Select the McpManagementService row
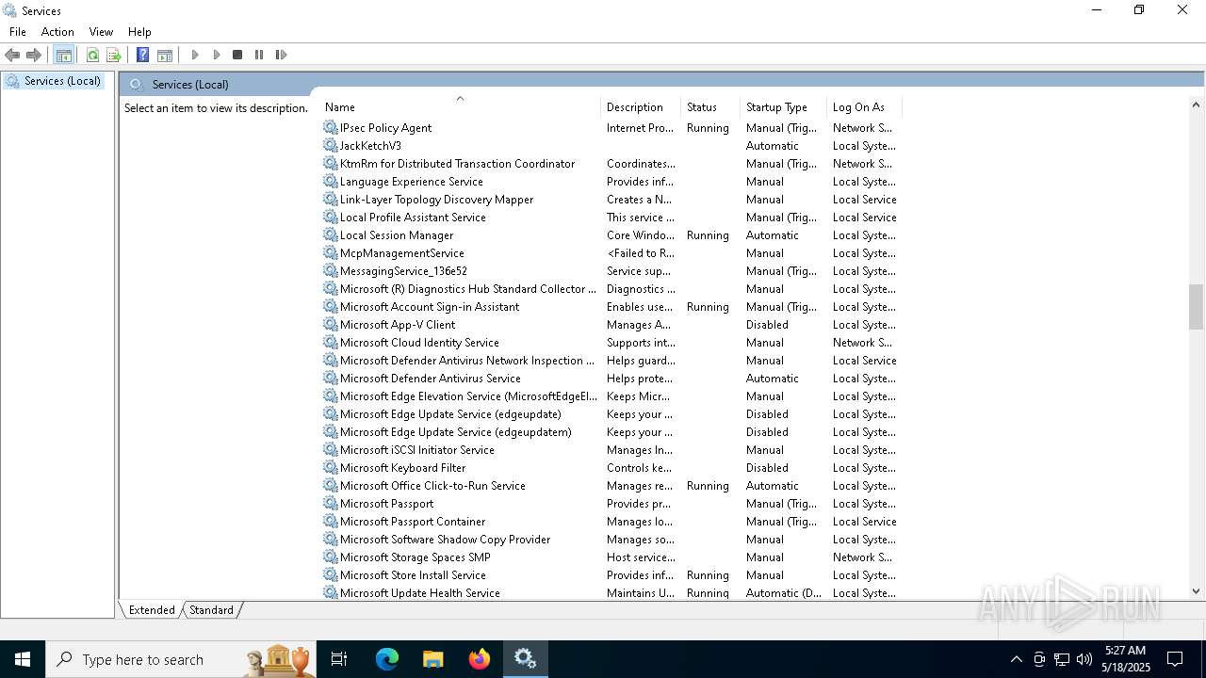Viewport: 1206px width, 678px height. (611, 253)
